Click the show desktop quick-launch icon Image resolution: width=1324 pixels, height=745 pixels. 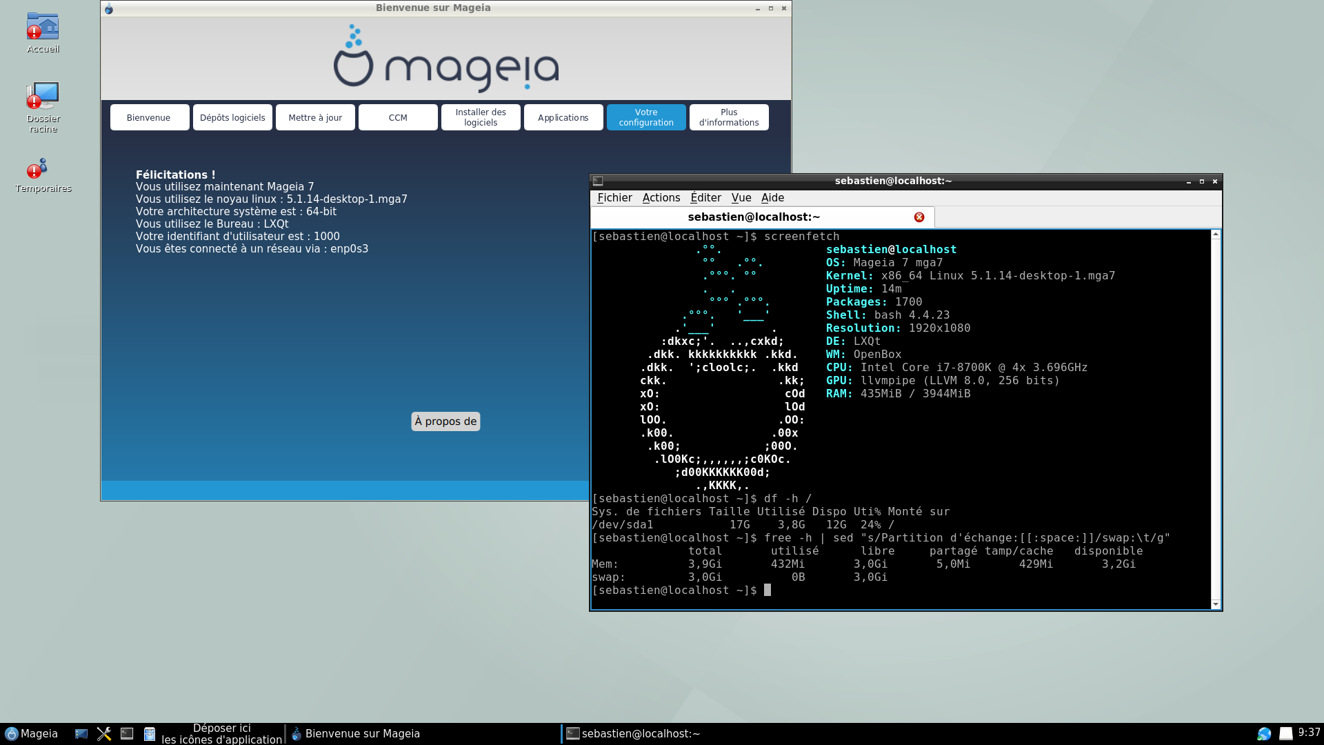pos(81,734)
